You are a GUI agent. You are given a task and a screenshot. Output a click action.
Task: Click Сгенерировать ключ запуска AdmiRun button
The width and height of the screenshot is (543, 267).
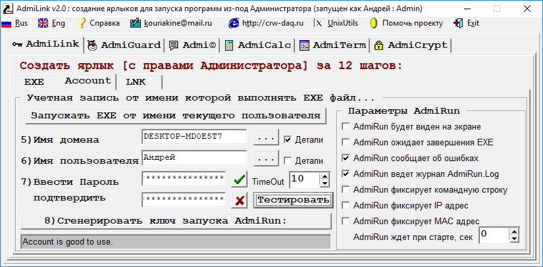point(176,221)
